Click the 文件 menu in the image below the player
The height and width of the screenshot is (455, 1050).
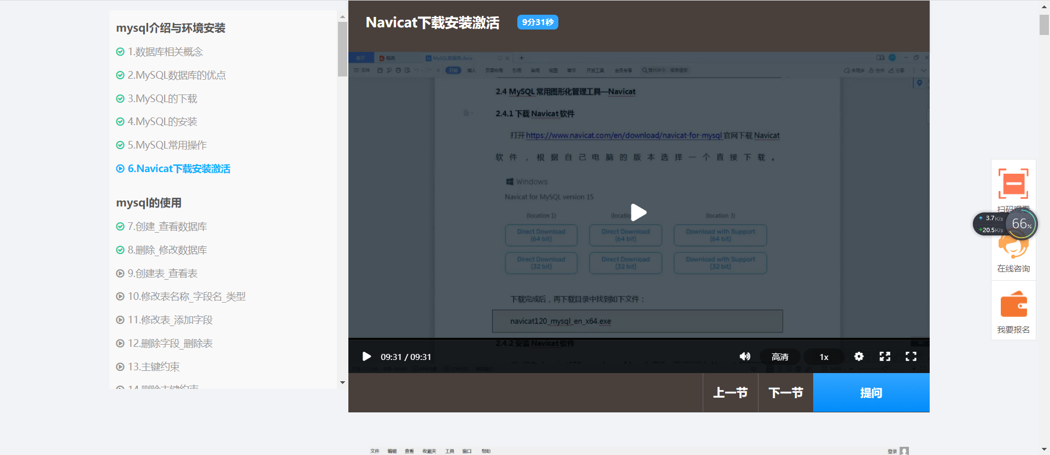[x=375, y=451]
